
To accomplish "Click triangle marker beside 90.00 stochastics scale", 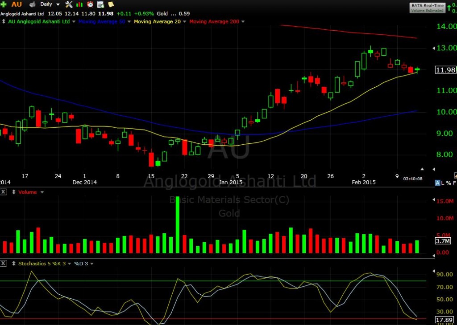I will (x=434, y=270).
